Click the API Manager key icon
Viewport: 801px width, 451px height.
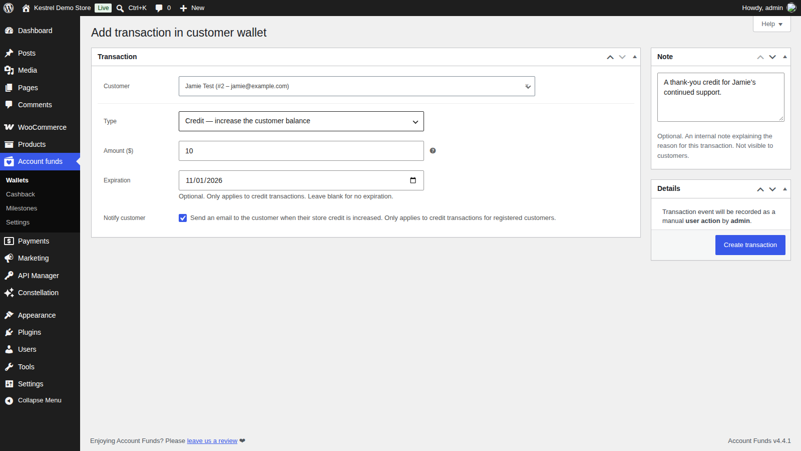9,276
